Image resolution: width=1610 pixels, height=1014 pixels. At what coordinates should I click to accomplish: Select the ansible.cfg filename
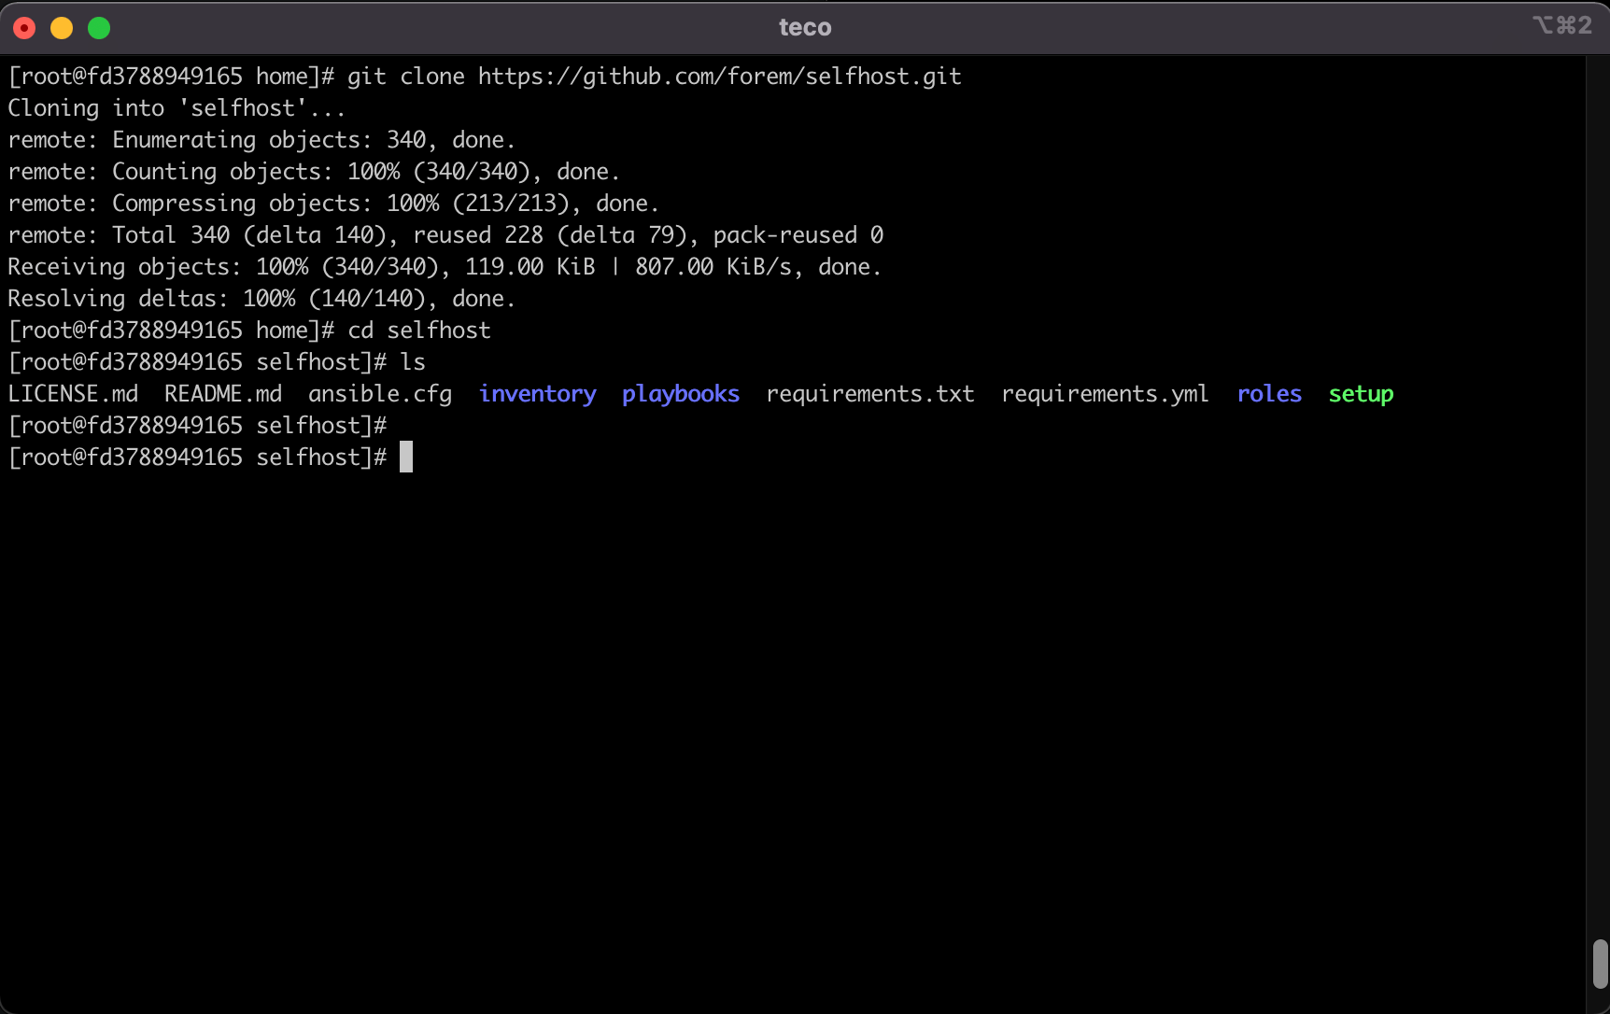click(x=378, y=393)
